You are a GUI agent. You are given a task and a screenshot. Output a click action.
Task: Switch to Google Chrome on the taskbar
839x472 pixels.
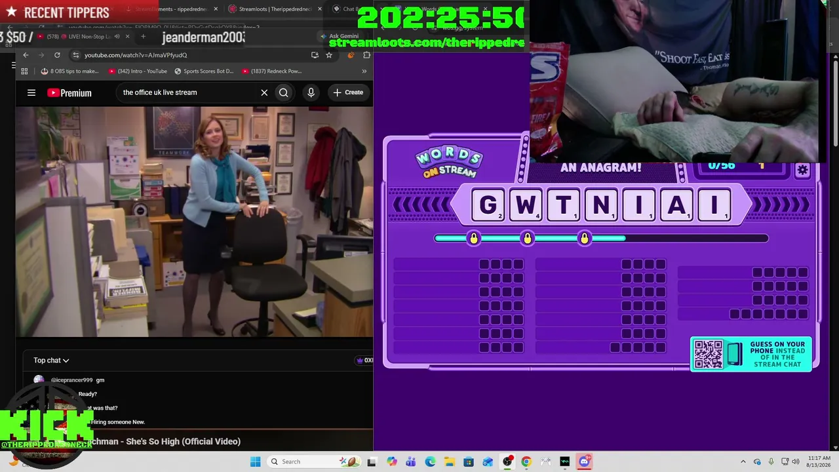pyautogui.click(x=526, y=462)
